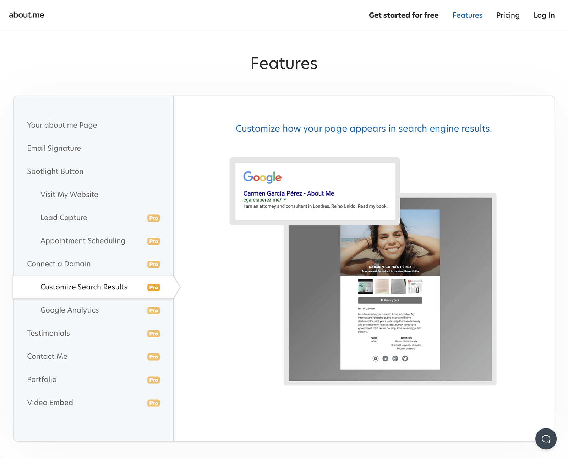568x458 pixels.
Task: Open the chat support bubble icon
Action: point(546,439)
